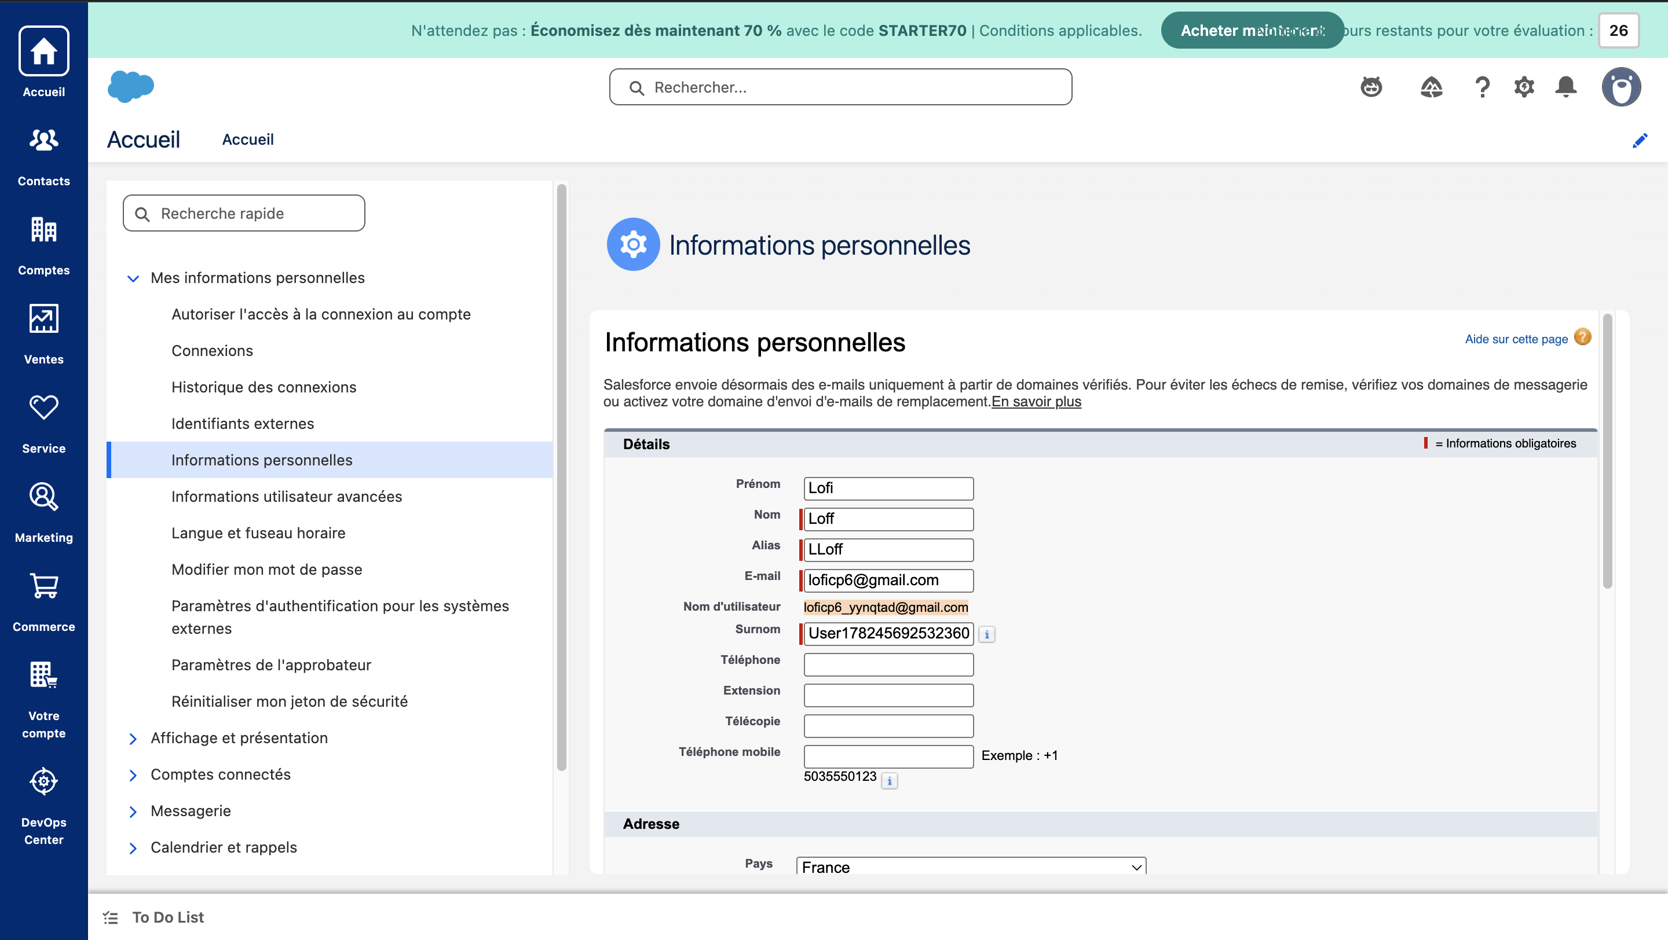This screenshot has height=940, width=1668.
Task: Open the Marketing sidebar icon
Action: point(43,496)
